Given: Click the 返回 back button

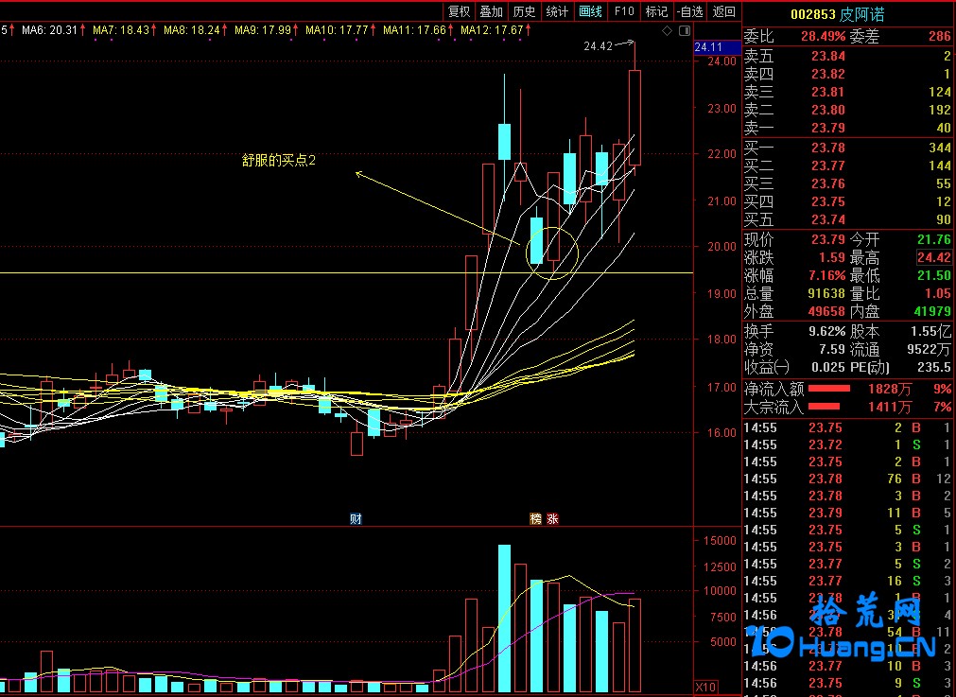Looking at the screenshot, I should [x=723, y=11].
